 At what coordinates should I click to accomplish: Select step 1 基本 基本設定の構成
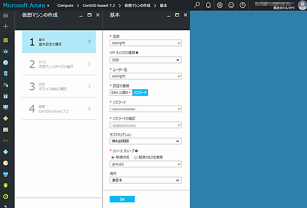coord(59,42)
